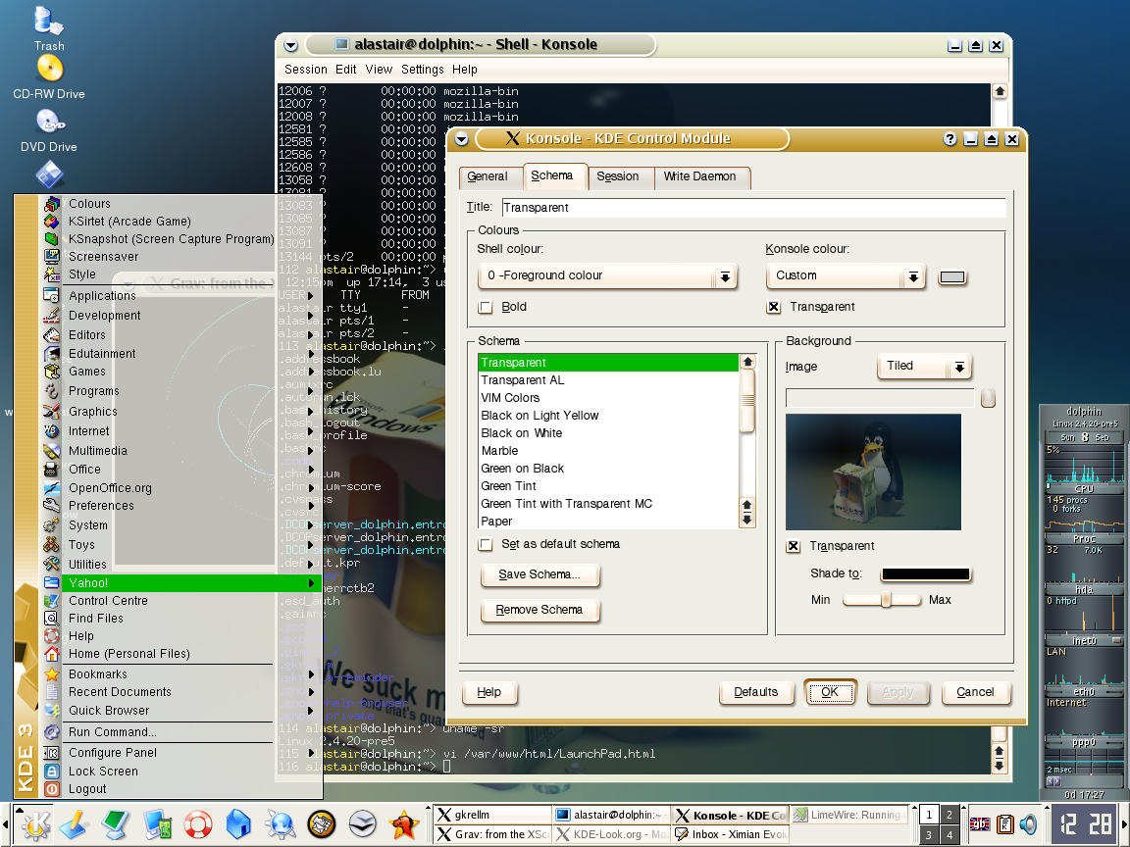Screen dimensions: 1130x847
Task: Toggle the Bold checkbox
Action: [x=486, y=308]
